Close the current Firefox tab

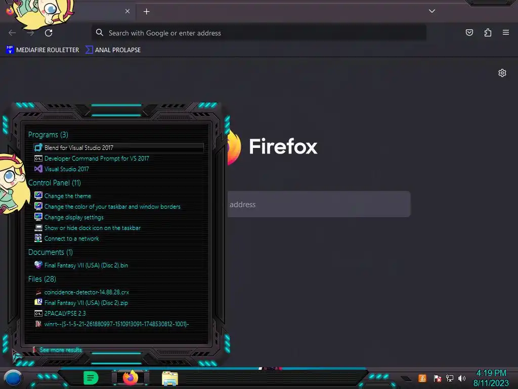click(x=127, y=11)
